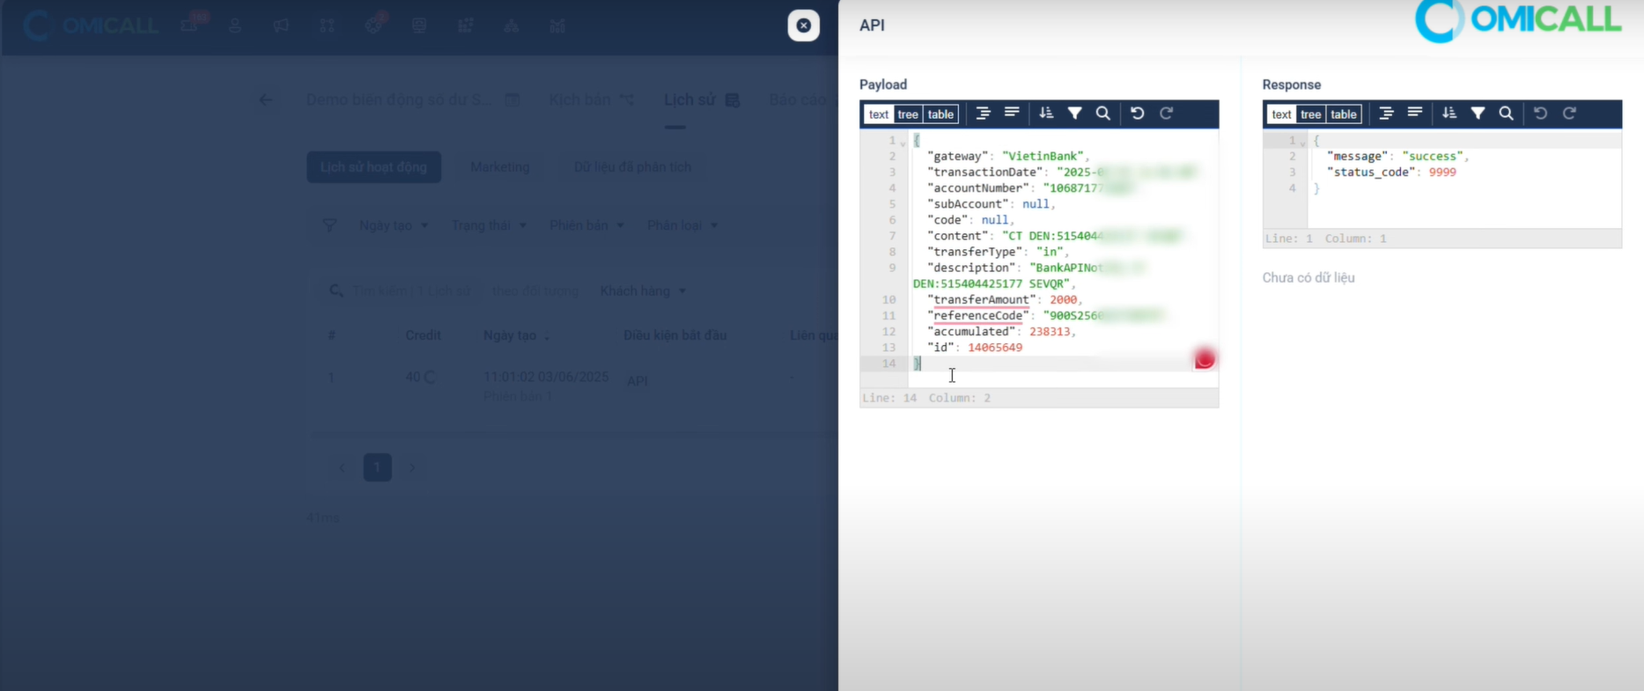Collapse the Payload JSON root object fold arrow
The height and width of the screenshot is (691, 1644).
point(903,143)
